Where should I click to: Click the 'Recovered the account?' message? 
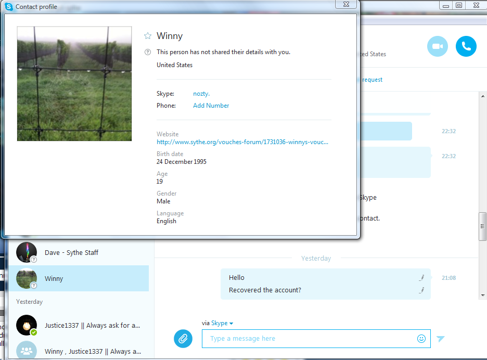(x=265, y=290)
